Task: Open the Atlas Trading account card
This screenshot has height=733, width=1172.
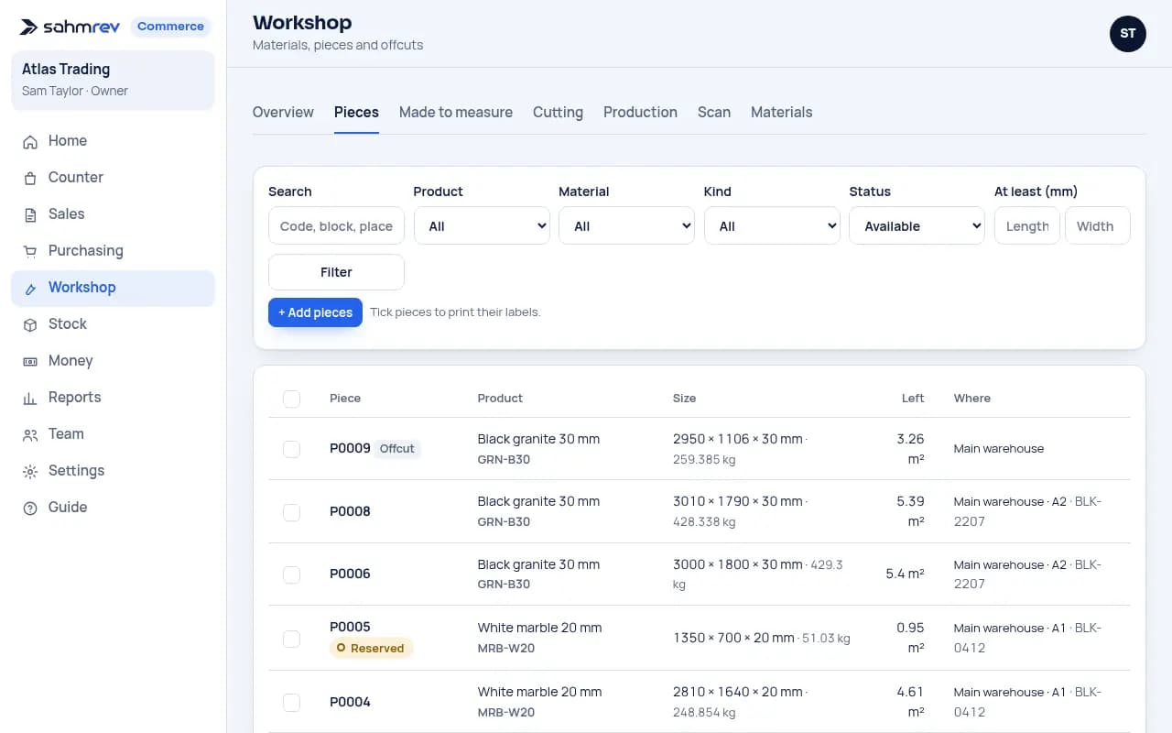Action: tap(113, 80)
